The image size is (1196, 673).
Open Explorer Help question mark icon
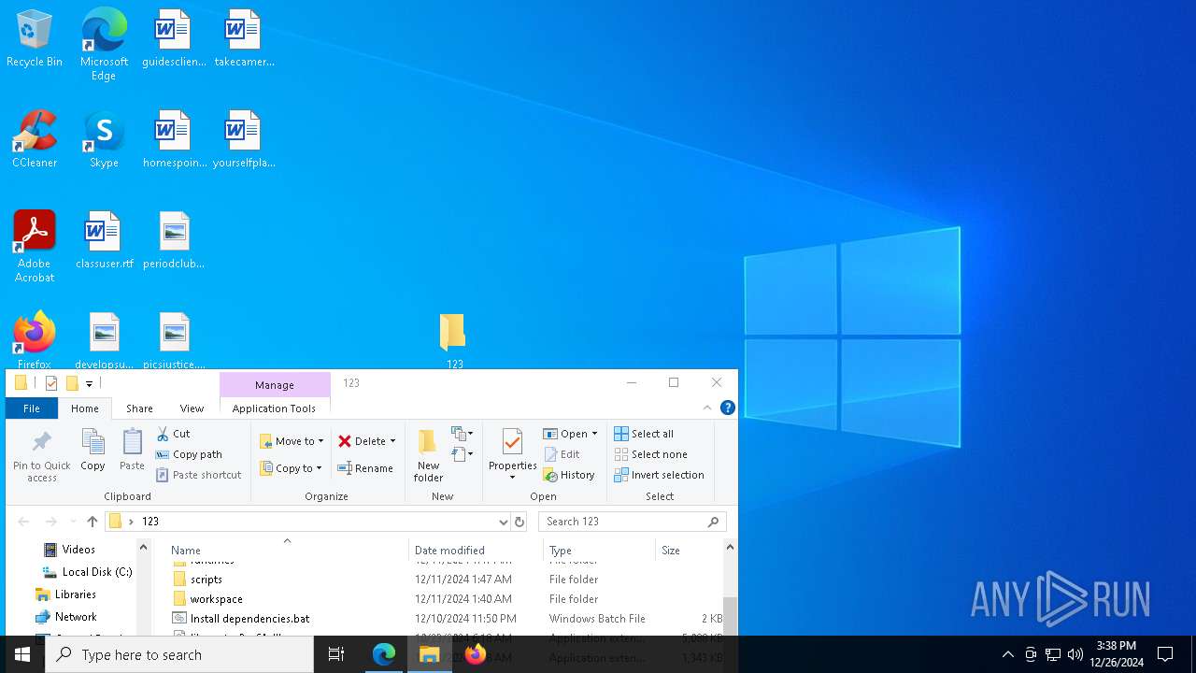(728, 408)
